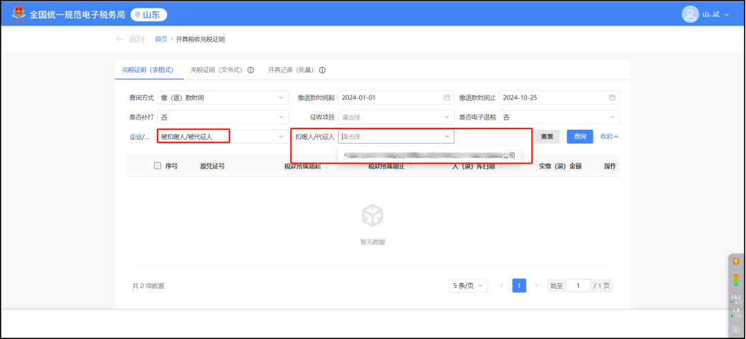Switch to the 完税证明（文书式）tab

click(x=216, y=70)
